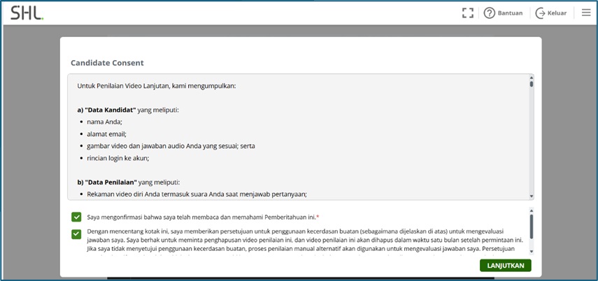Image resolution: width=598 pixels, height=281 pixels.
Task: Click the Keluar exit arrow icon
Action: click(x=540, y=13)
